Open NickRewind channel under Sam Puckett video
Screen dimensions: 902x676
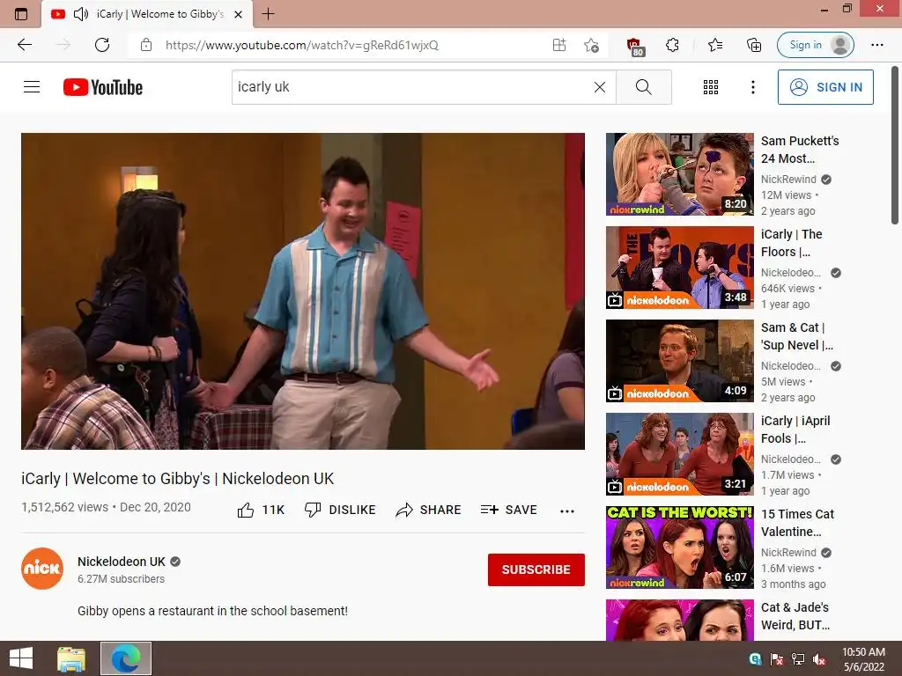[x=788, y=180]
